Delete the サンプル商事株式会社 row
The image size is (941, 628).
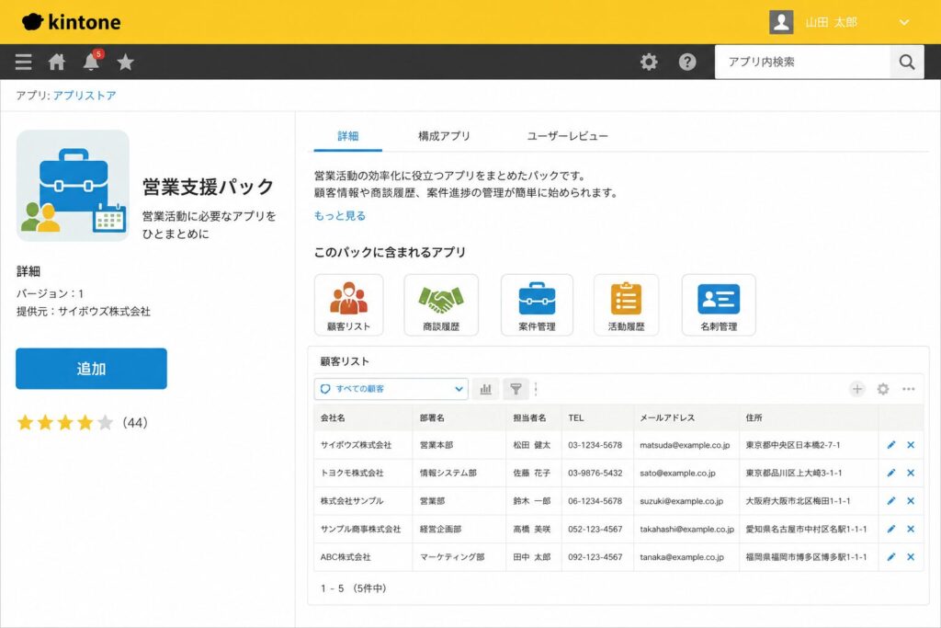(x=911, y=529)
